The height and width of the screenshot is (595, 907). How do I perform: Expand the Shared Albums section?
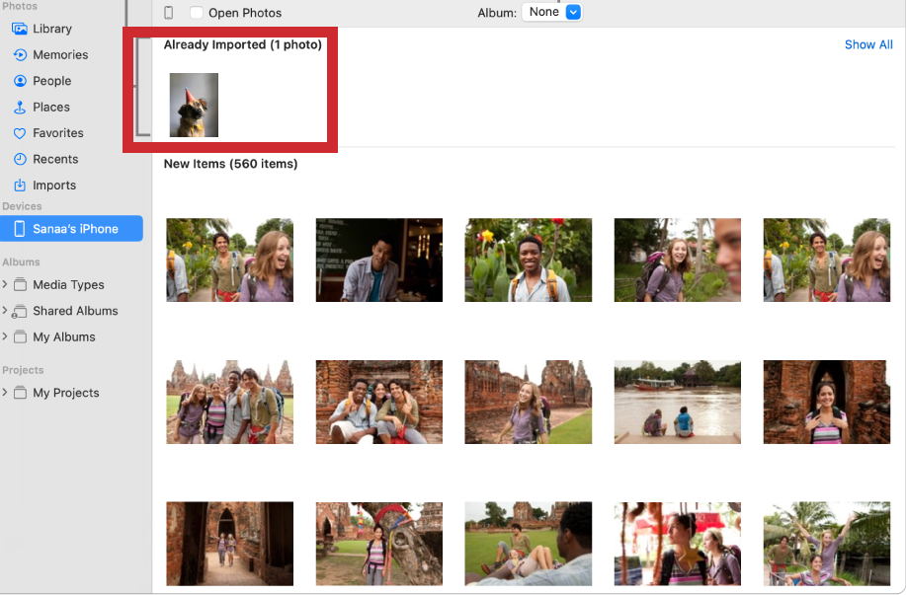point(5,311)
